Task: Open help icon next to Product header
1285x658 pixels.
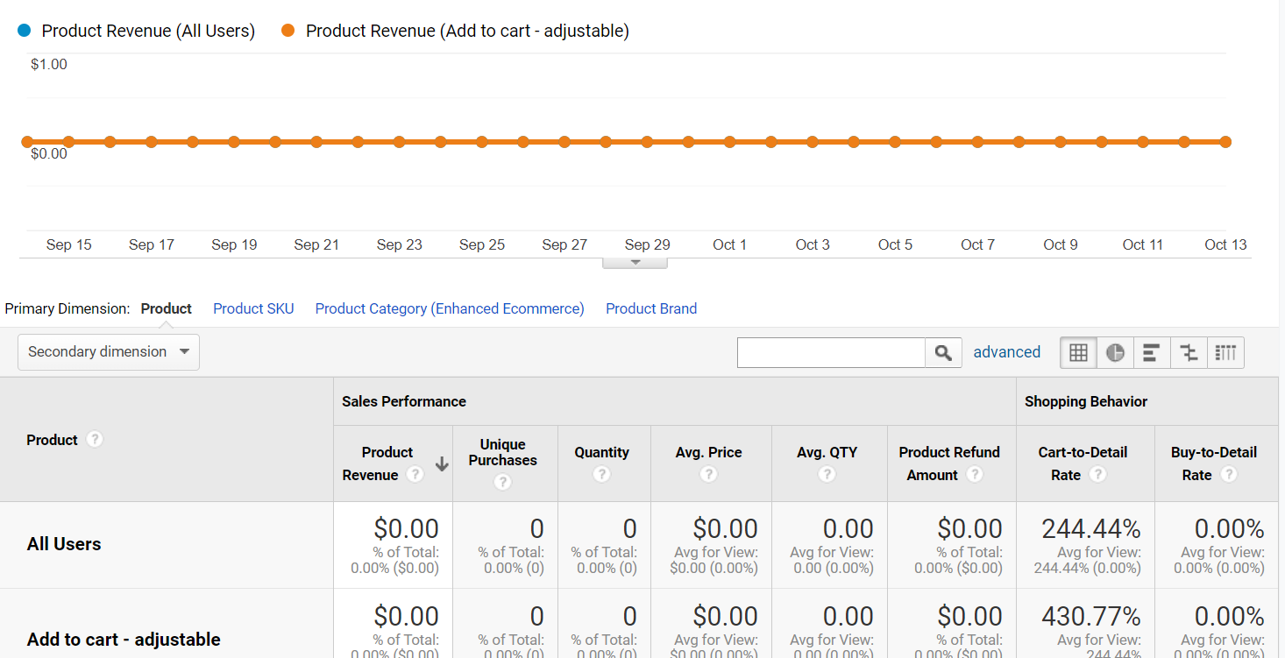Action: point(95,439)
